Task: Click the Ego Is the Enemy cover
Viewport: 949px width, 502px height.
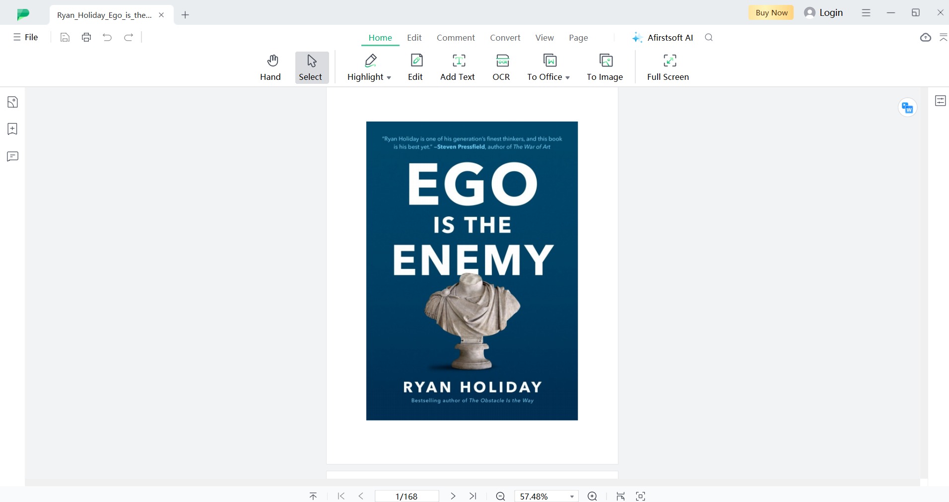Action: pyautogui.click(x=472, y=271)
